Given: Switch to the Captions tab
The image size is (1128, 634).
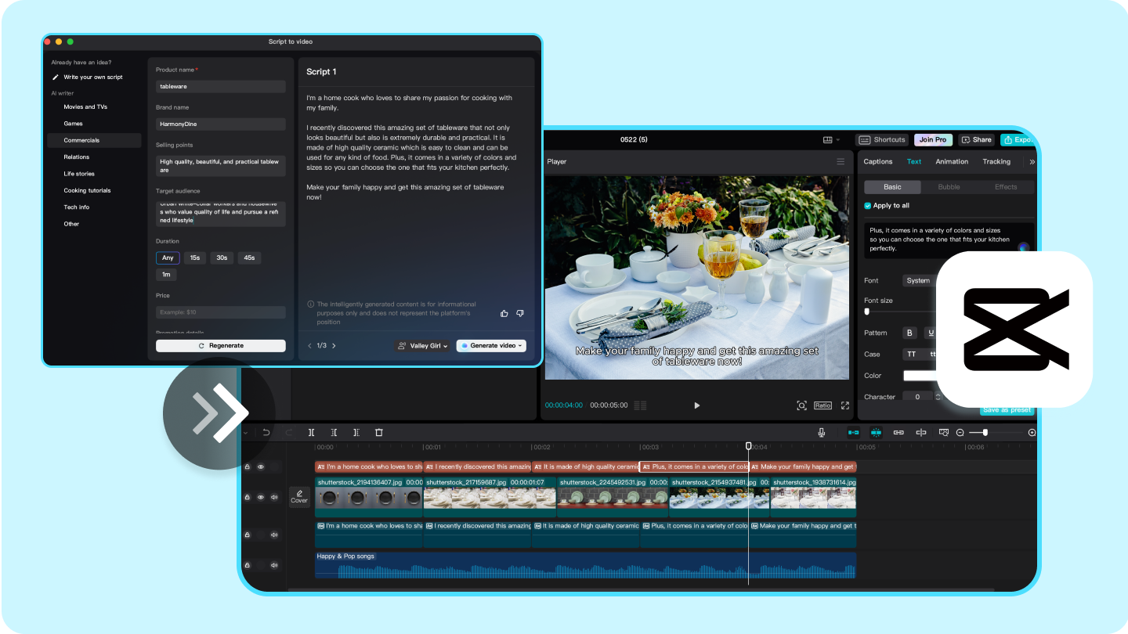Looking at the screenshot, I should click(878, 161).
